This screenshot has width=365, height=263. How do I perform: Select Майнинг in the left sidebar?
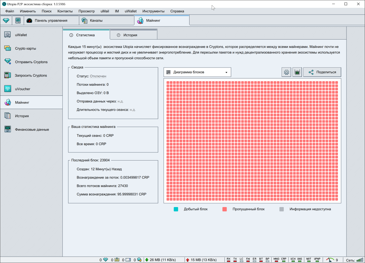[31, 102]
